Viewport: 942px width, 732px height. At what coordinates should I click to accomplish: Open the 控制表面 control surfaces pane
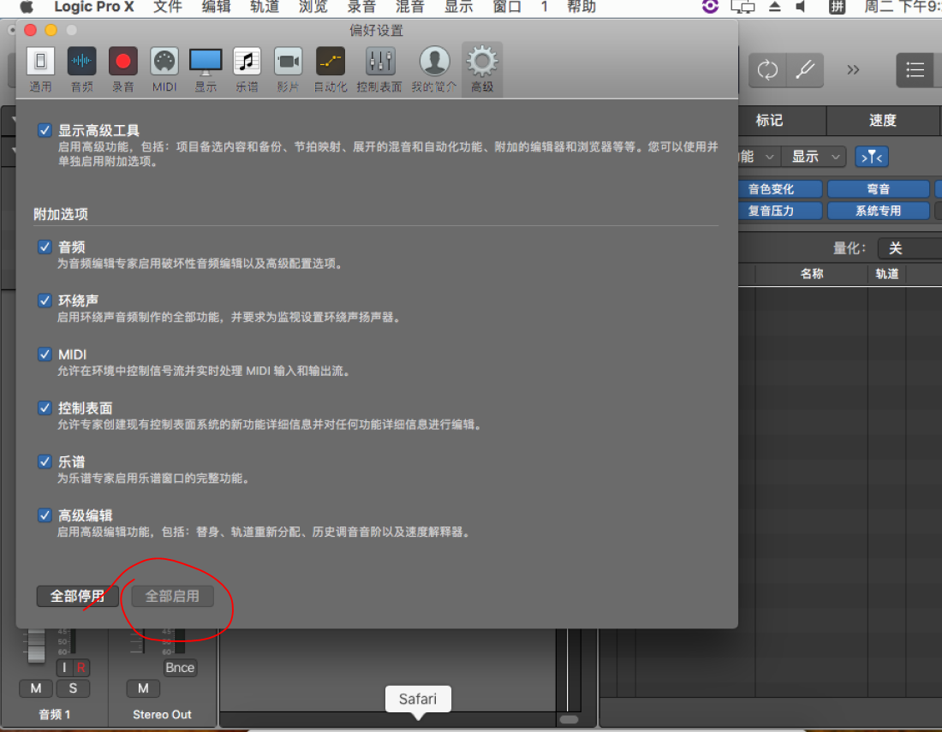[379, 68]
